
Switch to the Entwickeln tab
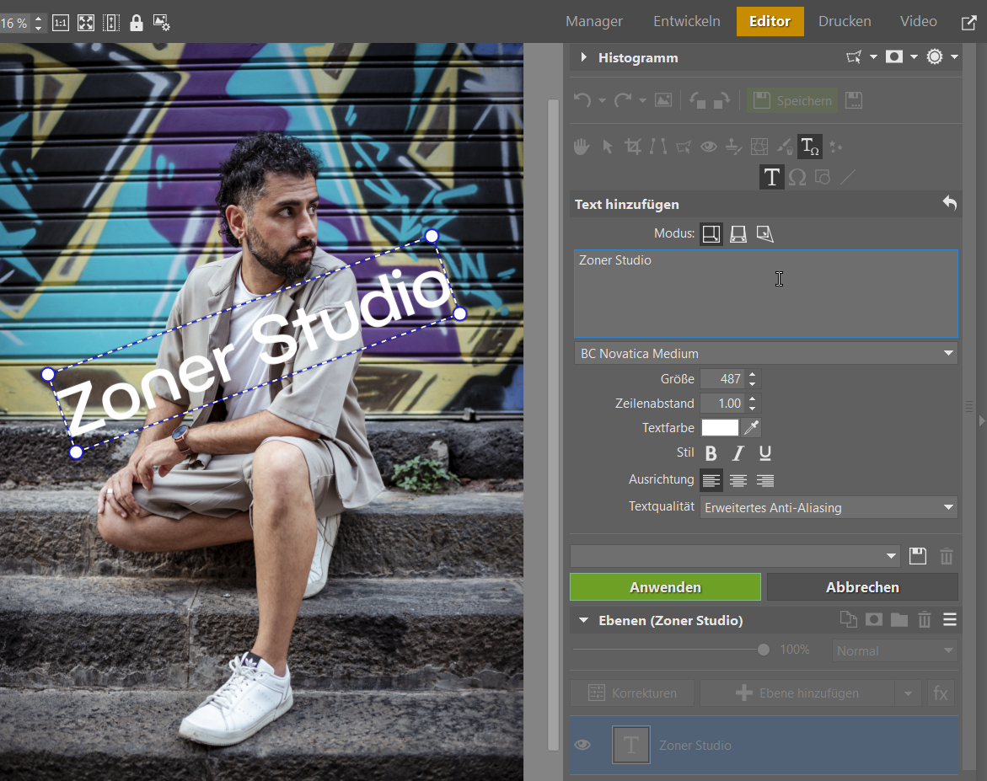point(687,22)
